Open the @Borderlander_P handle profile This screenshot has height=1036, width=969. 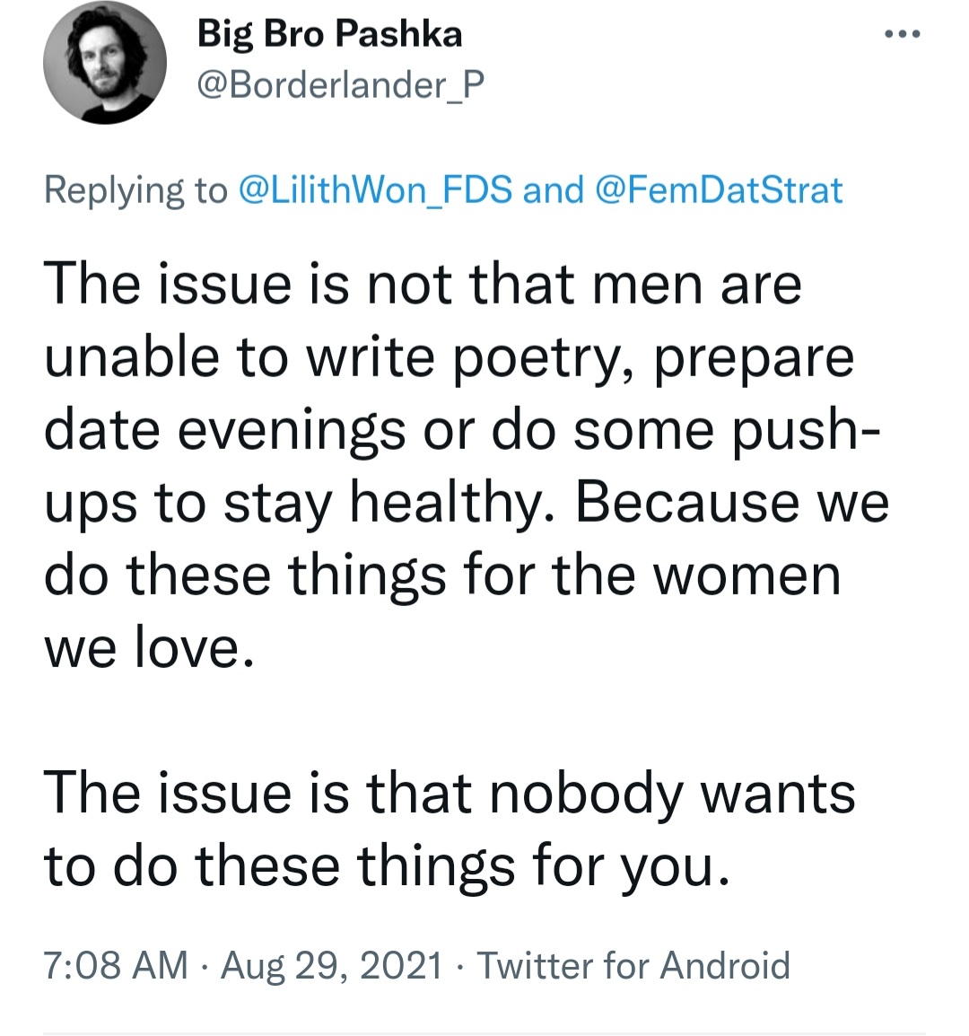coord(341,84)
